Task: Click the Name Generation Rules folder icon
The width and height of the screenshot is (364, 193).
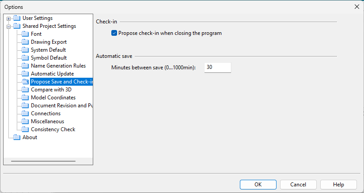Action: click(26, 66)
